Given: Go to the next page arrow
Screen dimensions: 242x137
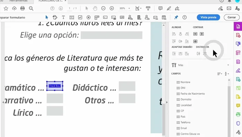Looking at the screenshot, I should pos(60,8).
